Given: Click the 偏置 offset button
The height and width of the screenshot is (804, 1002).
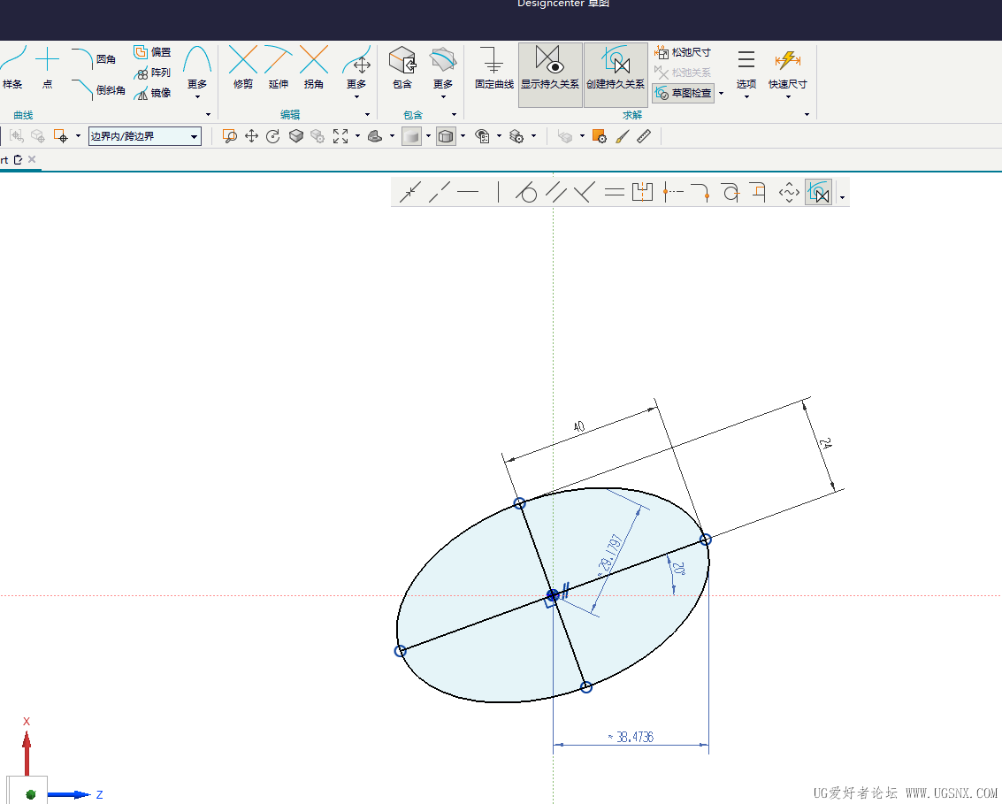Looking at the screenshot, I should (152, 52).
